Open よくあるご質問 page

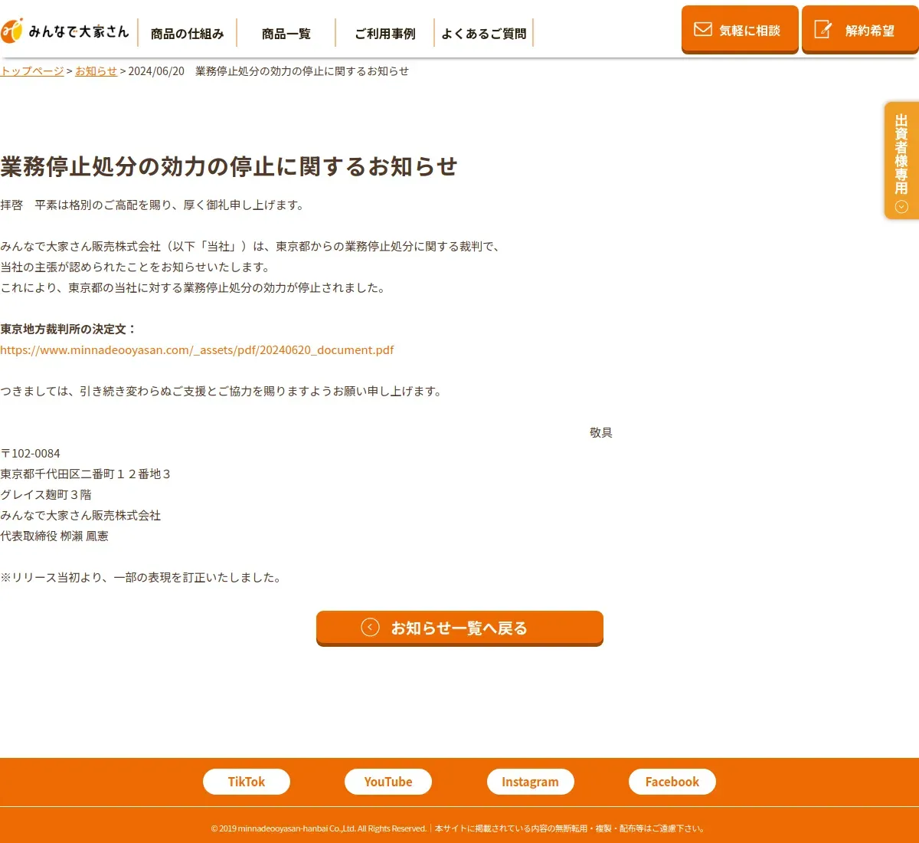(484, 34)
